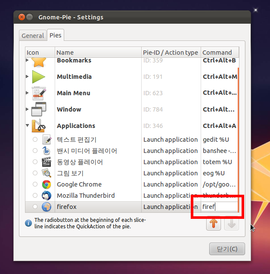Click the firefox command input field
Viewport: 270px width, 274px height.
[219, 207]
